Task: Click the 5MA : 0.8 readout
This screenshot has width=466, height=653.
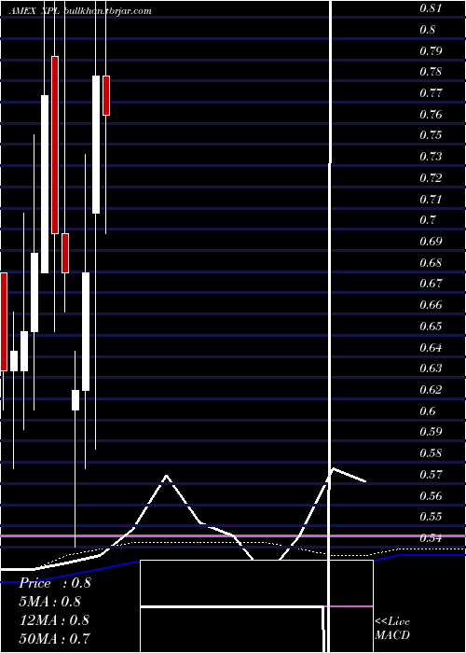Action: coord(50,602)
